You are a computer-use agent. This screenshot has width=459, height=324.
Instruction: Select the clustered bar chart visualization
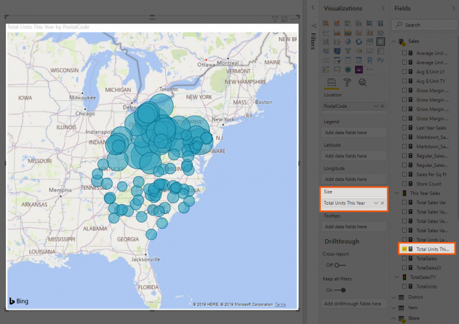tap(348, 23)
